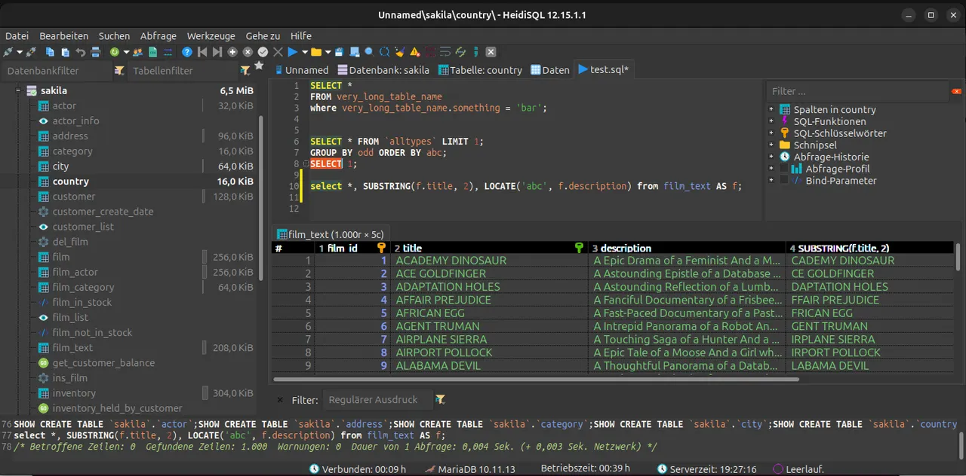
Task: Click the funnel icon beside Datenbankfilter
Action: click(119, 71)
